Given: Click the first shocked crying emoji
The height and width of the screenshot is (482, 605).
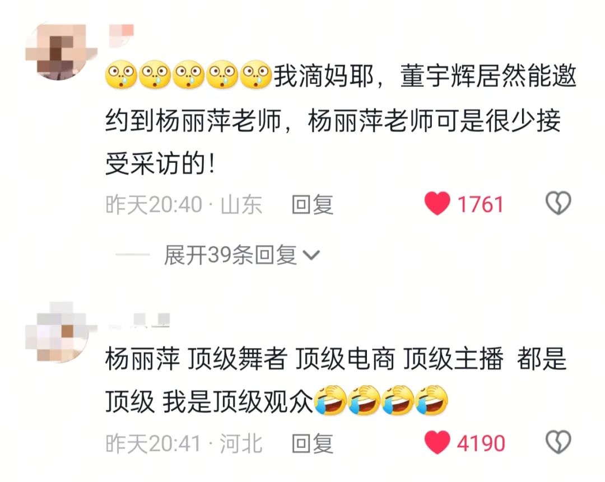Looking at the screenshot, I should (x=121, y=74).
